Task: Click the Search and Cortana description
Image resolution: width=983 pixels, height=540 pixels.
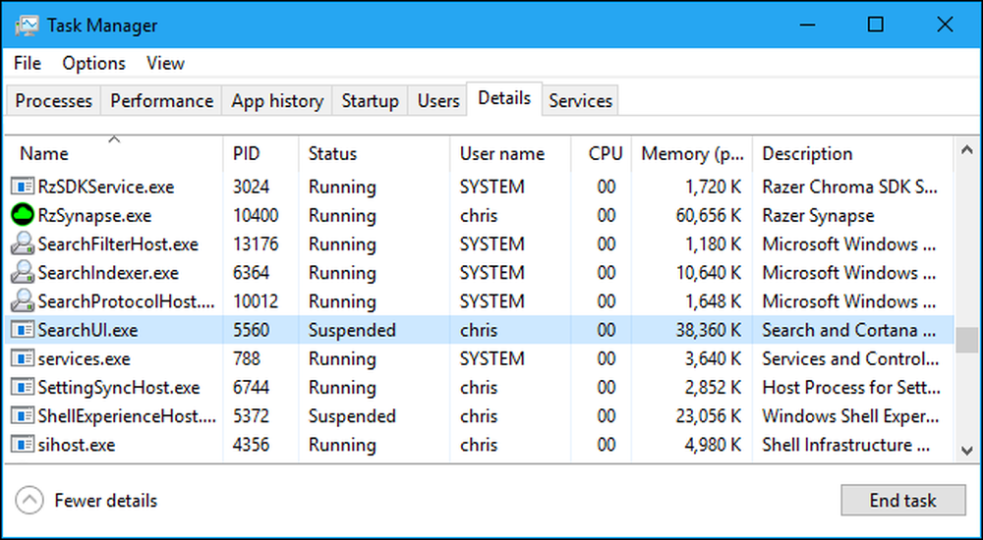Action: point(849,330)
